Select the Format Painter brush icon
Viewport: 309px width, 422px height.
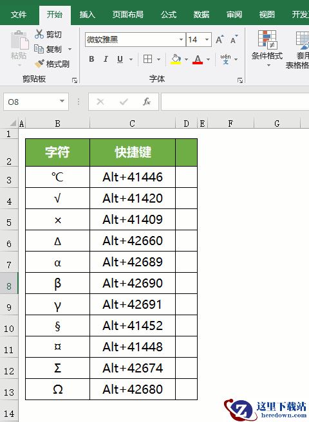point(39,64)
